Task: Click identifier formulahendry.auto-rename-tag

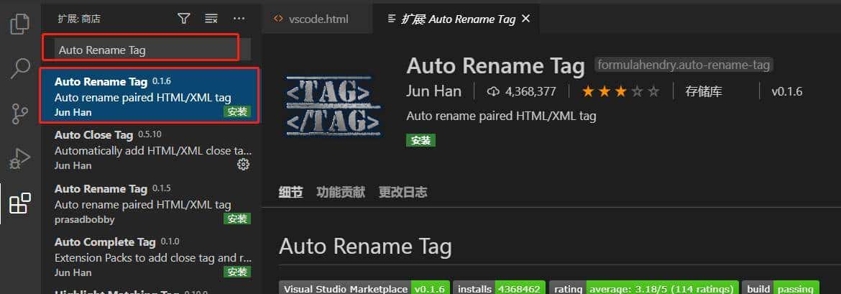Action: 684,65
